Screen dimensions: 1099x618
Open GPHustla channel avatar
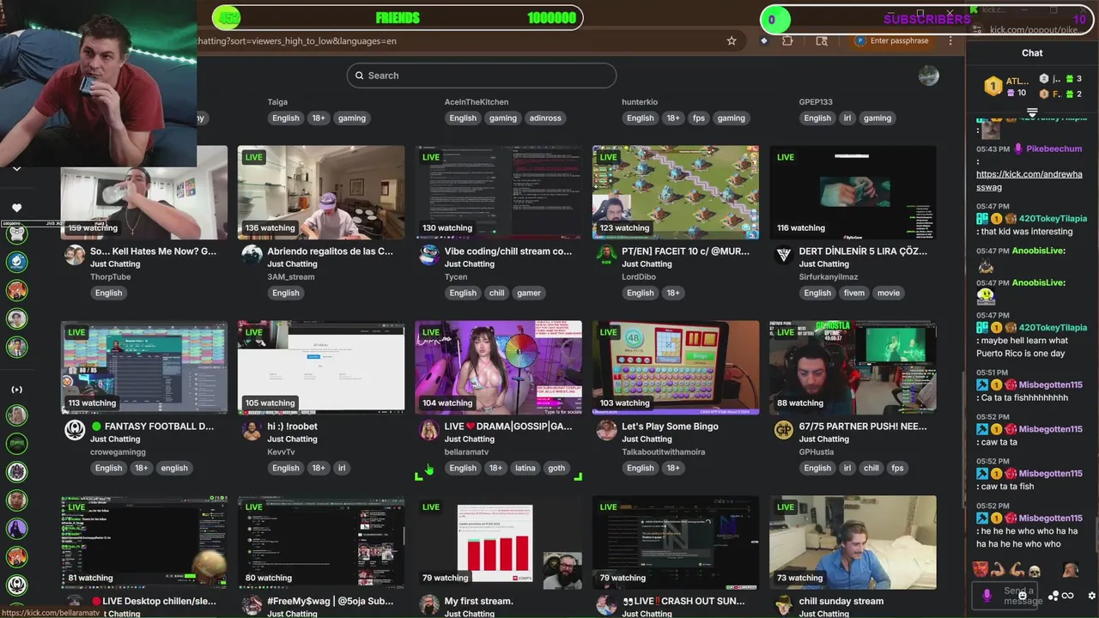coord(783,429)
